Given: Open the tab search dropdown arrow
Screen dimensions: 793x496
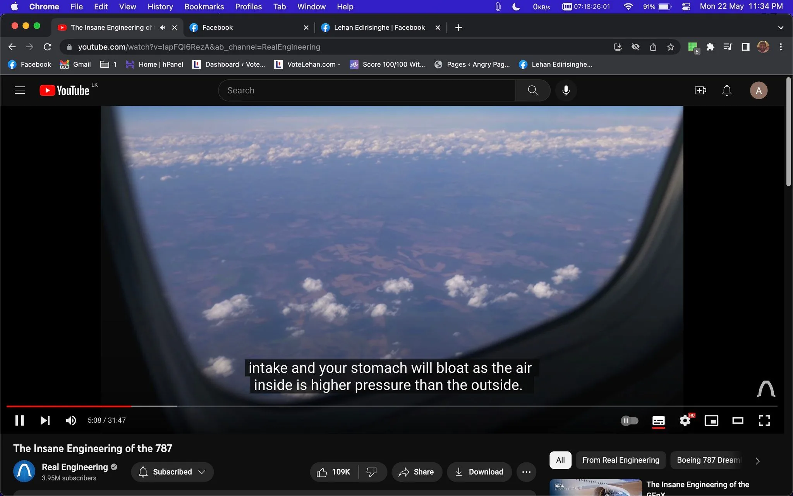Looking at the screenshot, I should pyautogui.click(x=781, y=27).
